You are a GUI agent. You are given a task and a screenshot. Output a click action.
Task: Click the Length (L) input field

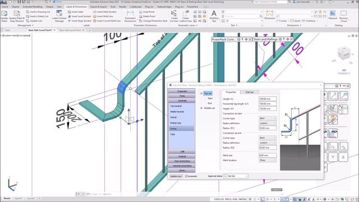(268, 99)
